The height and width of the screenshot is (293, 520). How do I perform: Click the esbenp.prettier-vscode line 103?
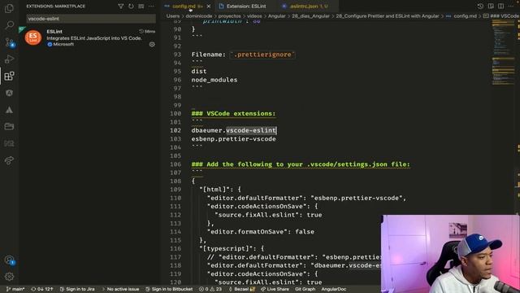pos(233,139)
